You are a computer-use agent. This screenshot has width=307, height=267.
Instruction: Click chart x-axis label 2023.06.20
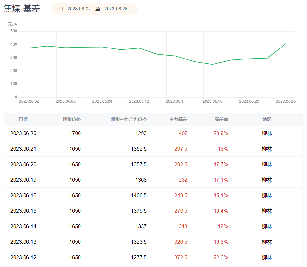pyautogui.click(x=249, y=101)
